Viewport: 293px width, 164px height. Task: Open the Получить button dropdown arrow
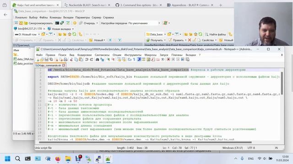tap(165, 40)
